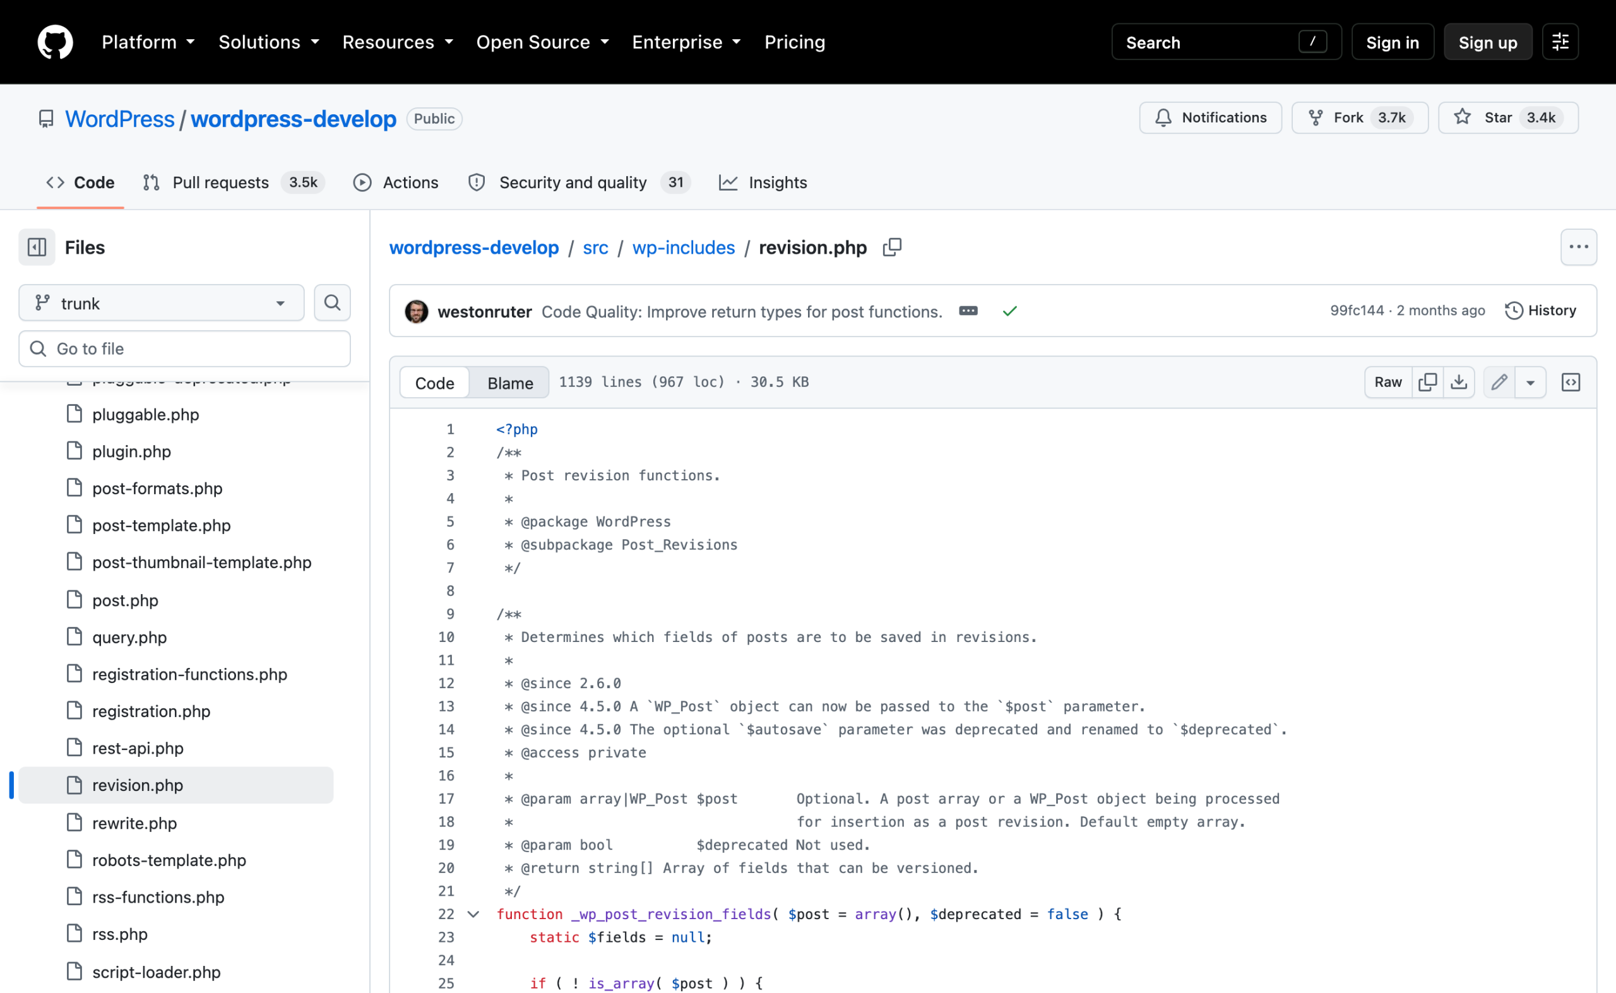This screenshot has height=993, width=1616.
Task: Open the symbols panel
Action: point(1571,382)
